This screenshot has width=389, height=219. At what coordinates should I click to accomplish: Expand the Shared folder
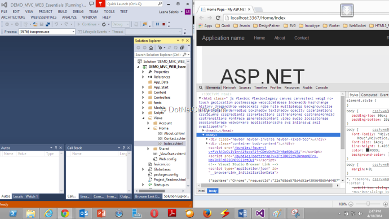point(148,149)
